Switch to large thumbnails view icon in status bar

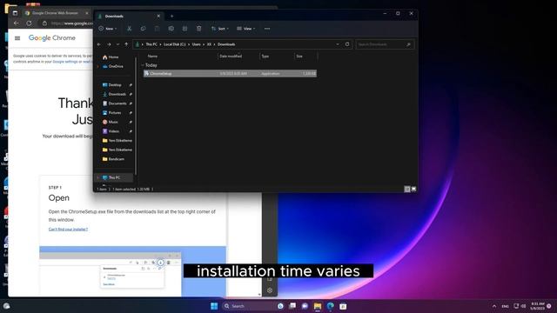click(413, 190)
